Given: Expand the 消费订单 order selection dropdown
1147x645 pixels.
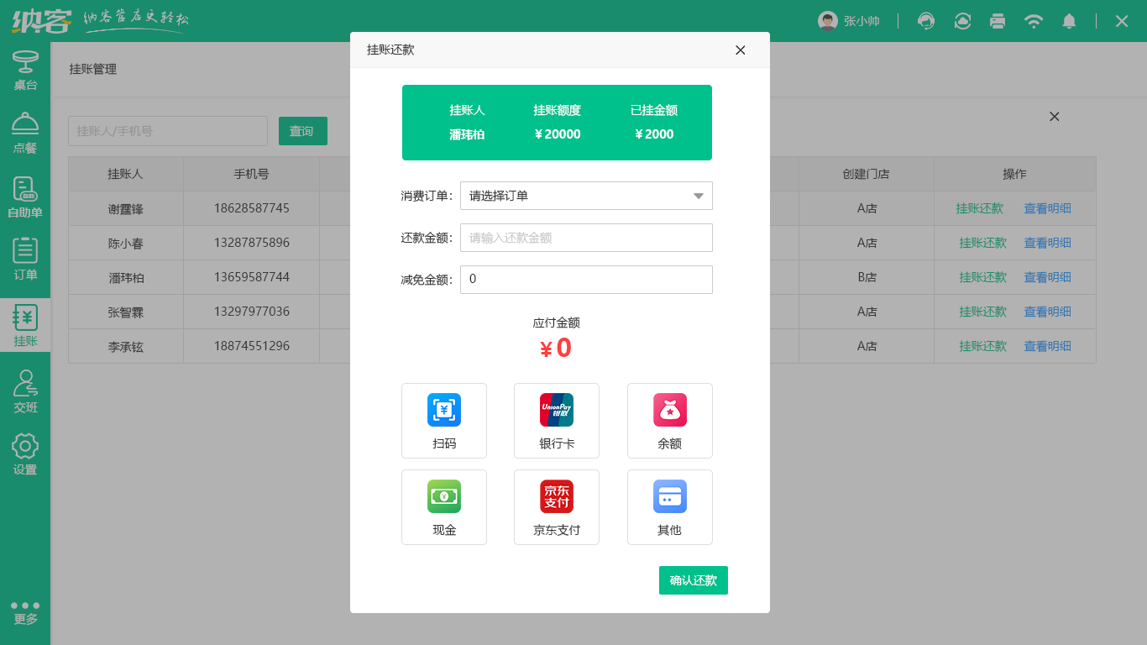Looking at the screenshot, I should click(586, 196).
